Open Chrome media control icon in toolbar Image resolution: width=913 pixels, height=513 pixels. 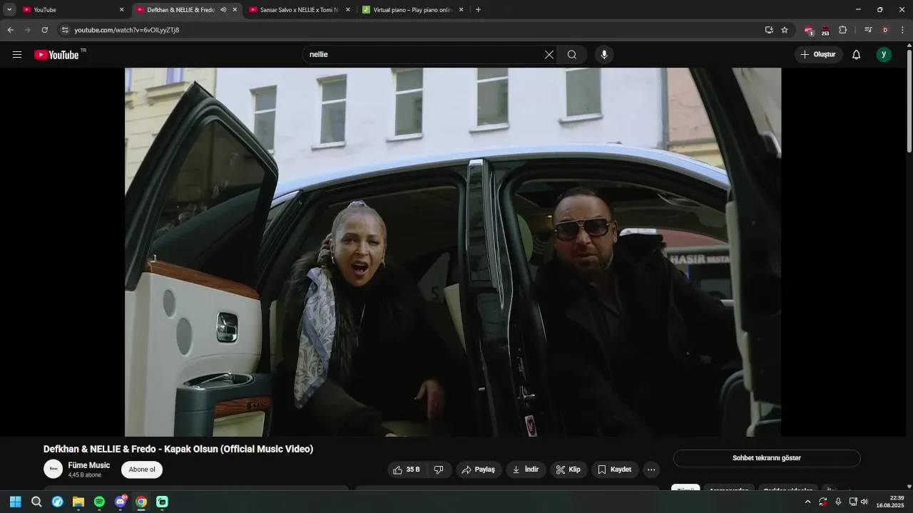pyautogui.click(x=868, y=30)
